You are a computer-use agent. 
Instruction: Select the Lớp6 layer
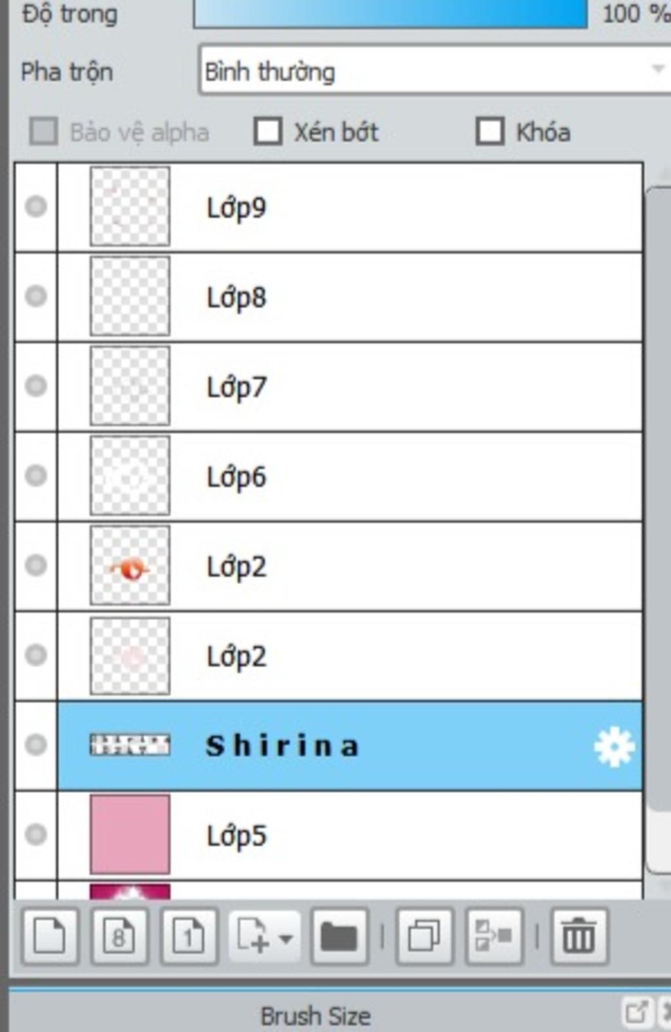349,476
